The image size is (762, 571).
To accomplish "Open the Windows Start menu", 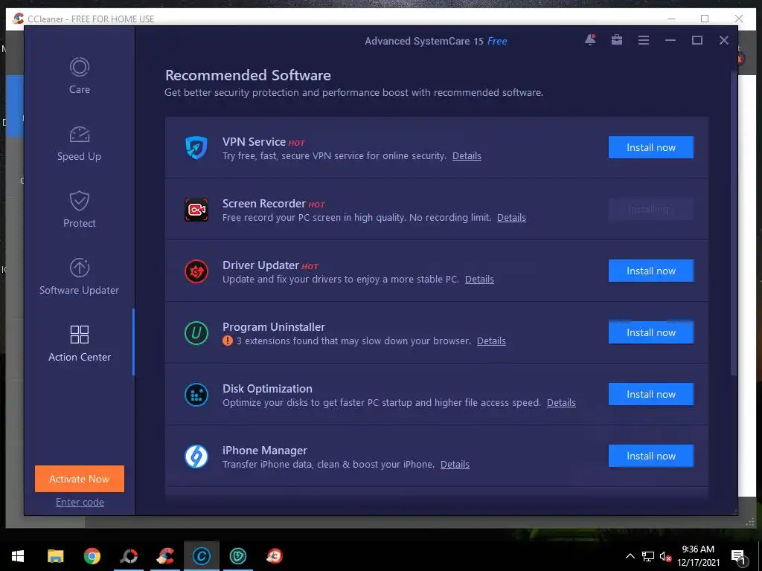I will tap(18, 556).
